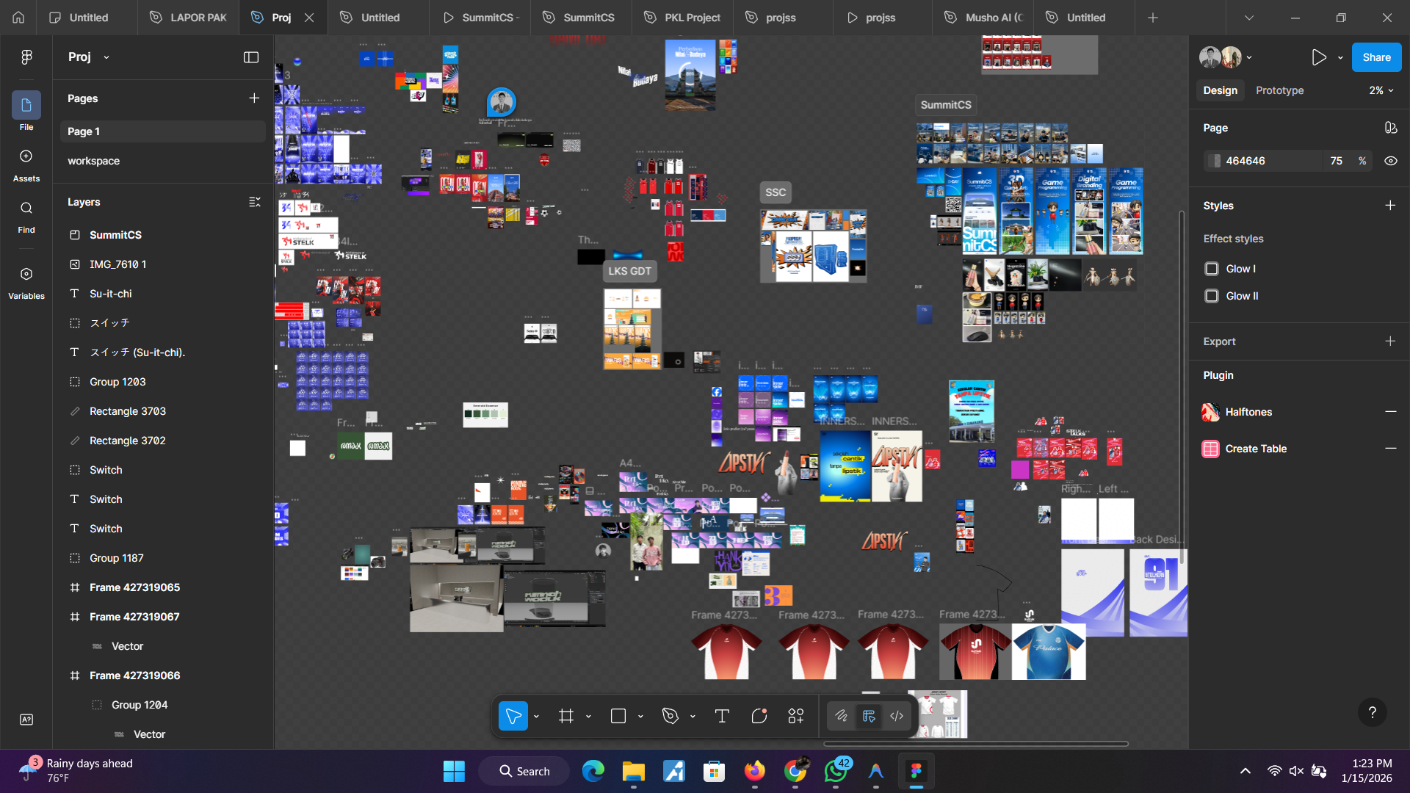The image size is (1410, 793).
Task: Switch to Dev Mode with the code icon
Action: [897, 715]
